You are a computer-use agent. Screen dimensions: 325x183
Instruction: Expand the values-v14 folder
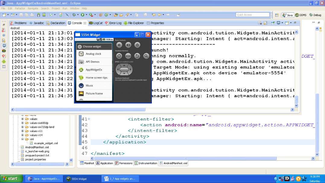pyautogui.click(x=22, y=135)
